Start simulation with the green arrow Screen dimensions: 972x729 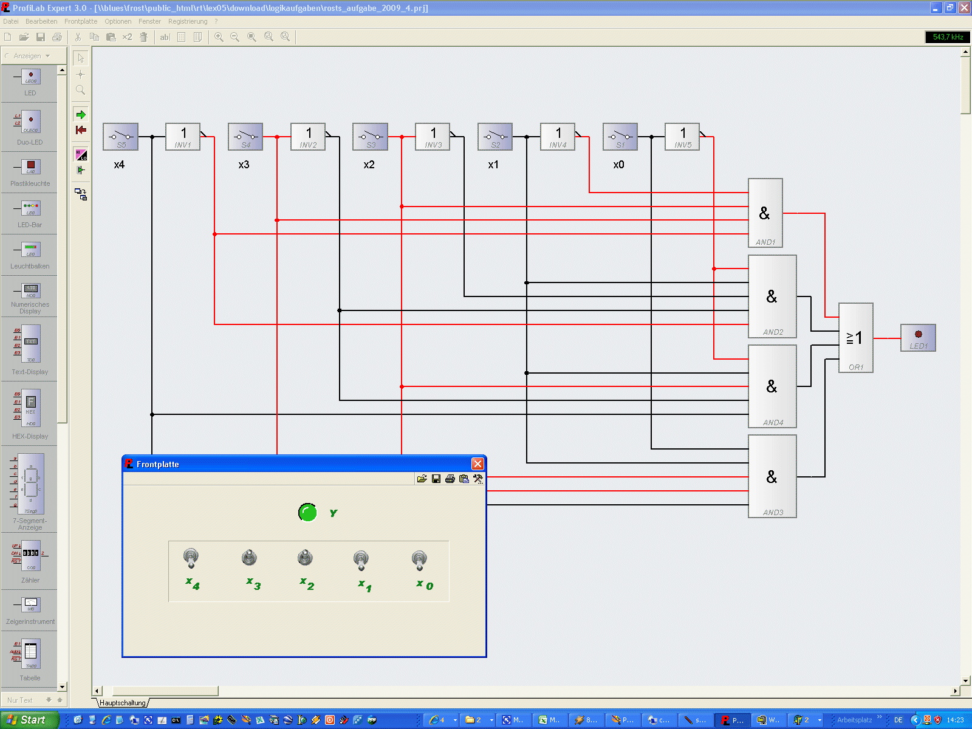pos(81,114)
